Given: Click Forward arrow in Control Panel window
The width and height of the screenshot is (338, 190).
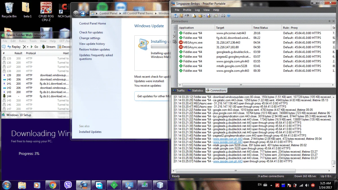Looking at the screenshot, I should pos(83,13).
